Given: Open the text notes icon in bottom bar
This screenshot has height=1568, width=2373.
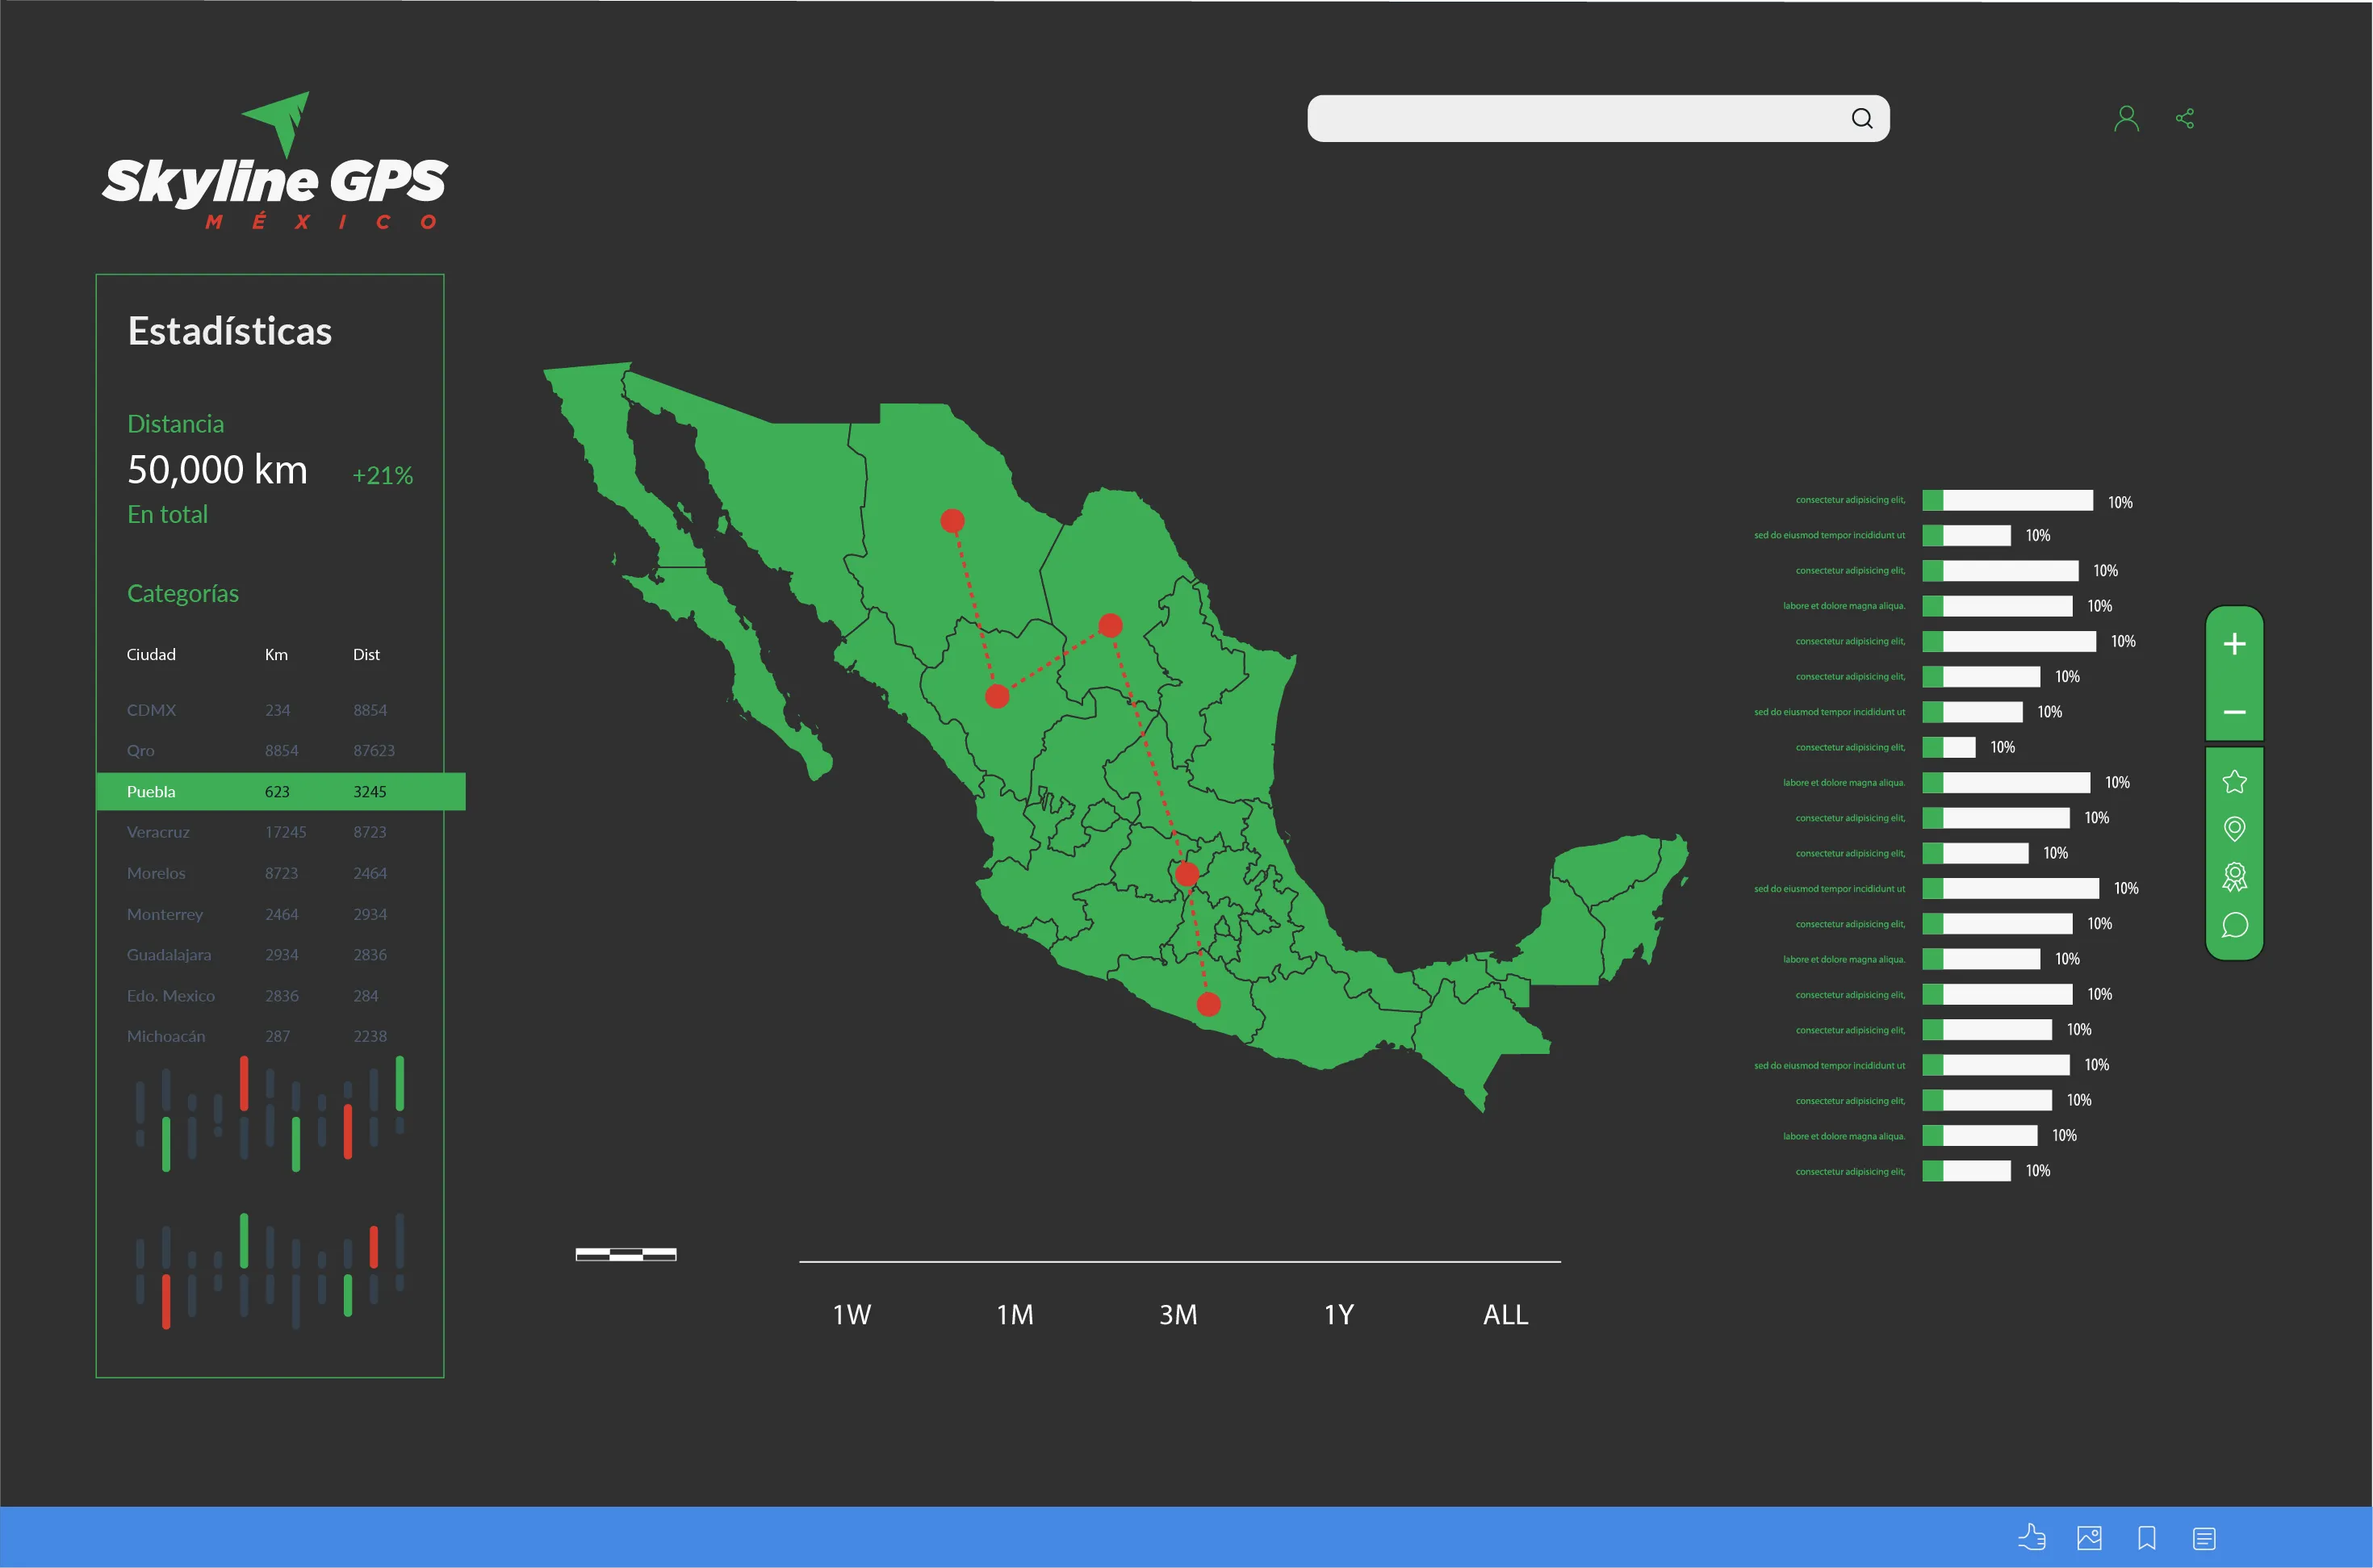Looking at the screenshot, I should [x=2204, y=1537].
